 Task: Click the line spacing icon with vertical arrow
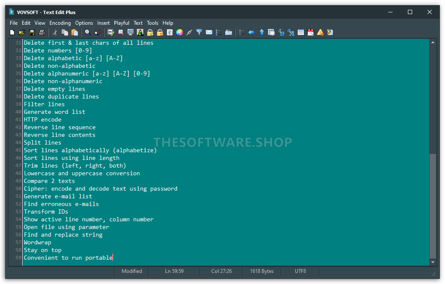click(242, 32)
